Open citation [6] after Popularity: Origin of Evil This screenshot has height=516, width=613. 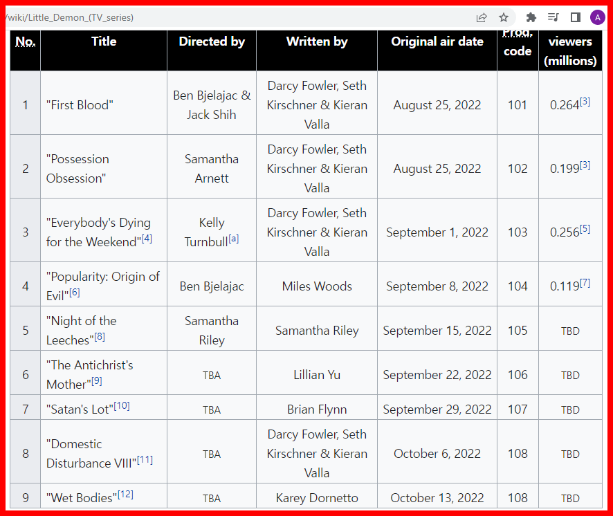(x=74, y=293)
